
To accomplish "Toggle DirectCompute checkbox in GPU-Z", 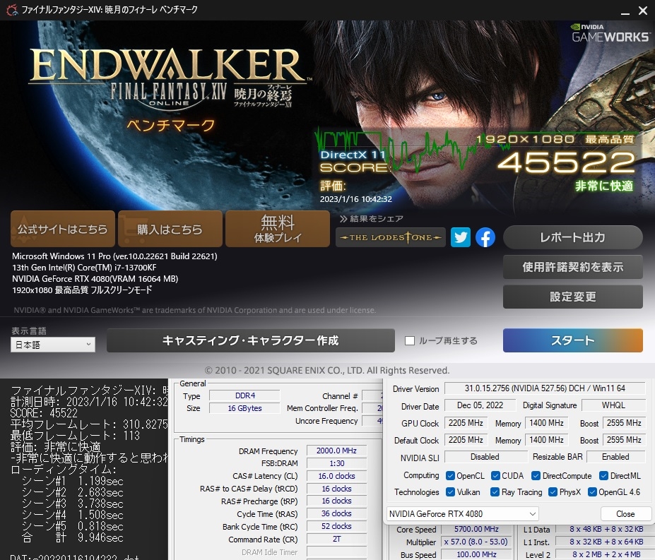I will click(536, 476).
